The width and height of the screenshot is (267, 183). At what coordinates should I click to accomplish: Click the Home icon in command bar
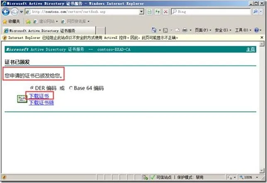(154, 30)
